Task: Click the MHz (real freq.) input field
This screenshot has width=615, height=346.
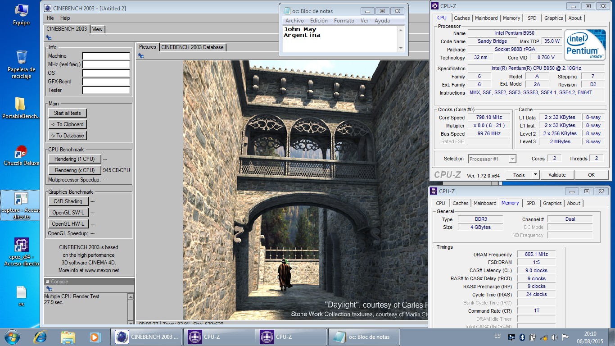Action: tap(106, 65)
